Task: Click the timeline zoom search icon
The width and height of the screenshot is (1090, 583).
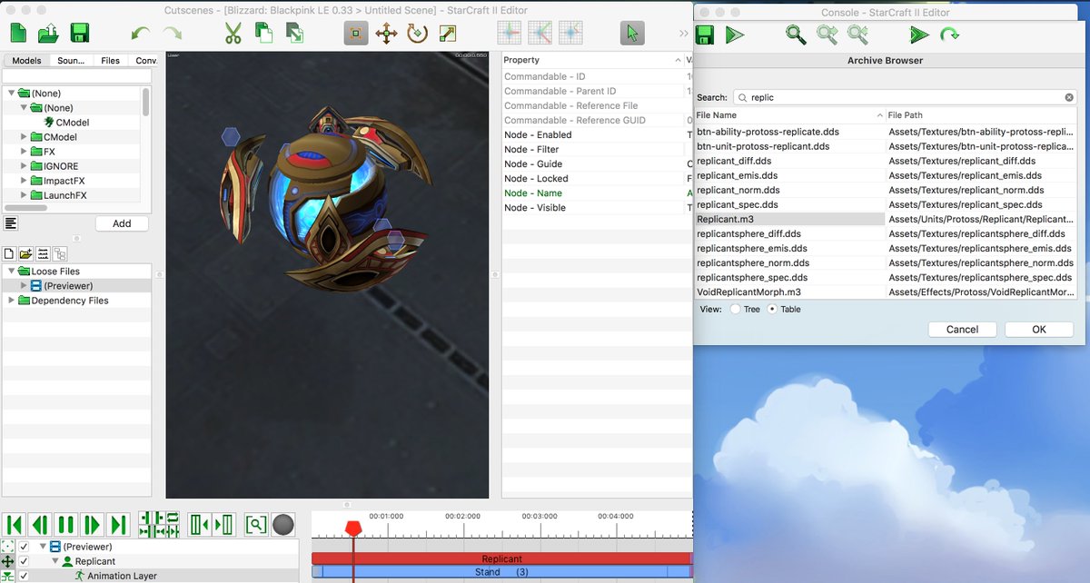Action: point(256,524)
